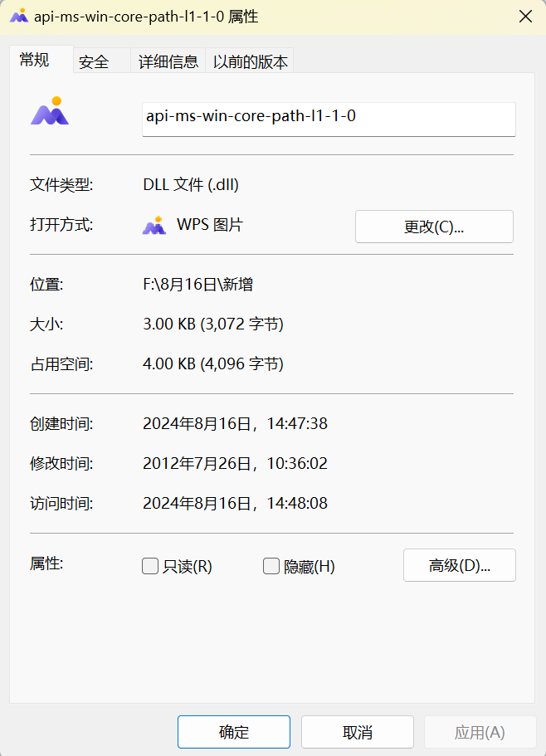
Task: Click the 取消 button
Action: tap(358, 732)
